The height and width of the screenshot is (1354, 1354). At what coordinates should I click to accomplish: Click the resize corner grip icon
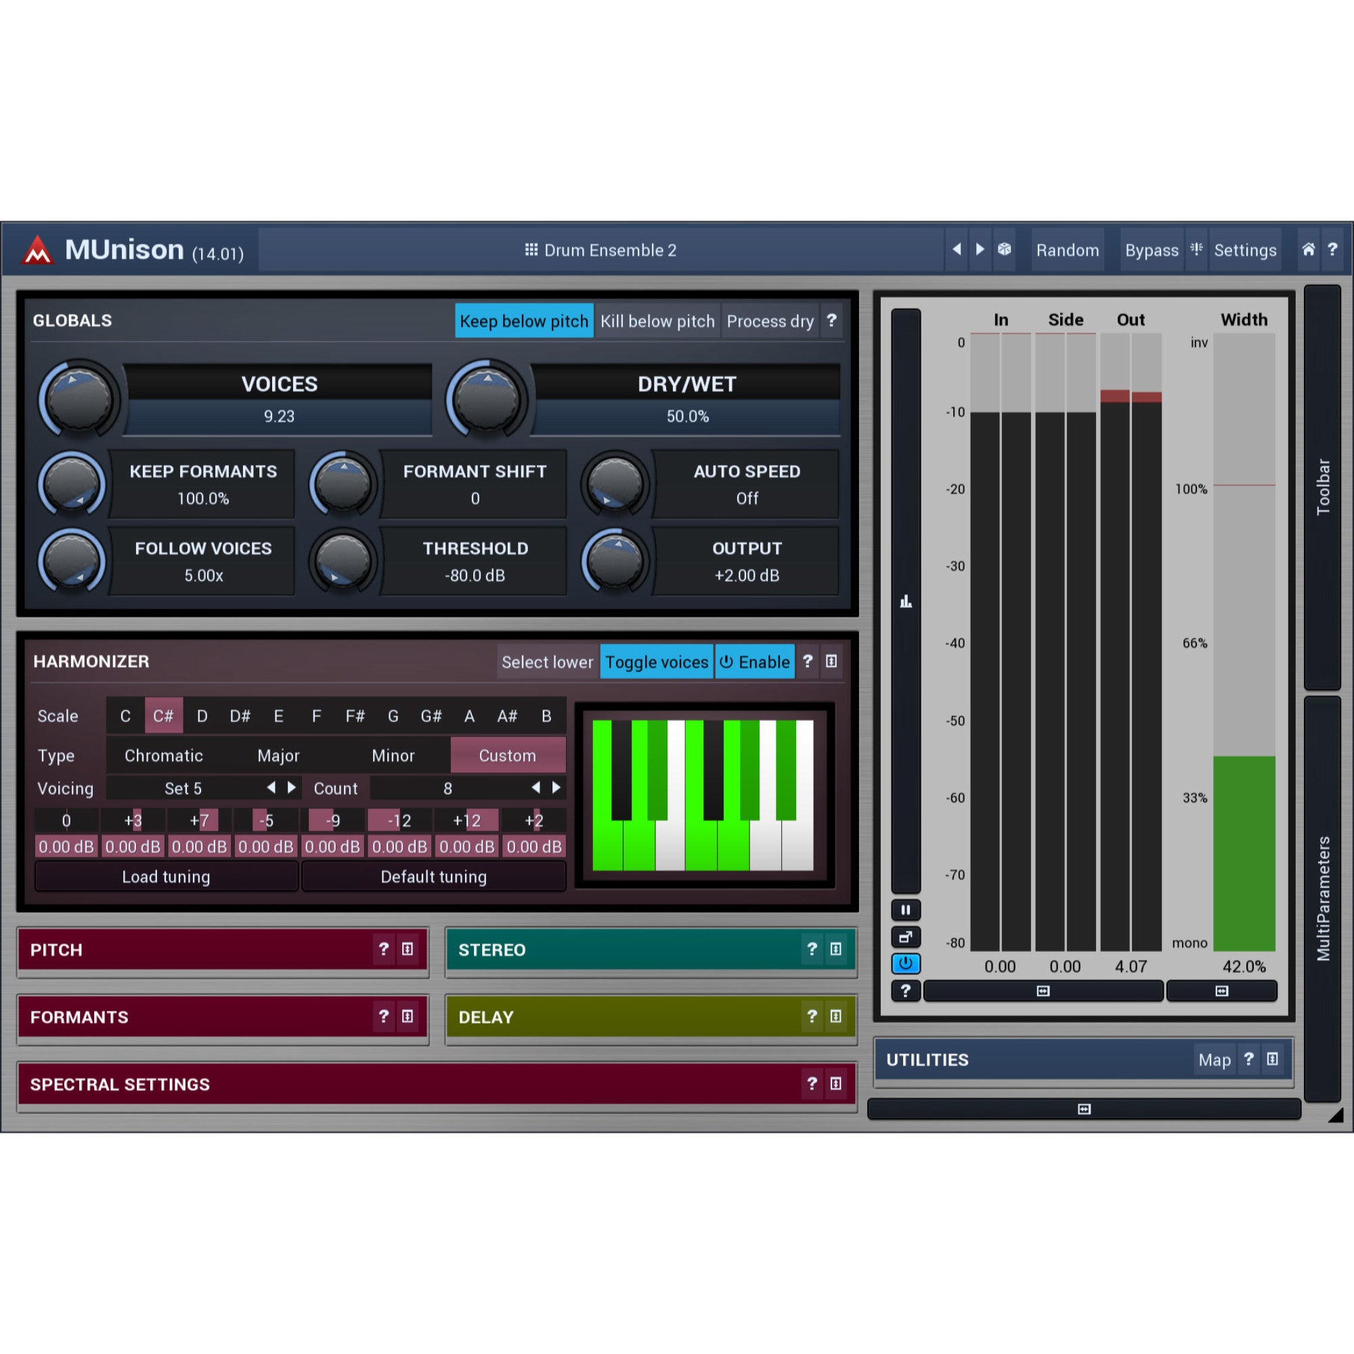point(1336,1114)
